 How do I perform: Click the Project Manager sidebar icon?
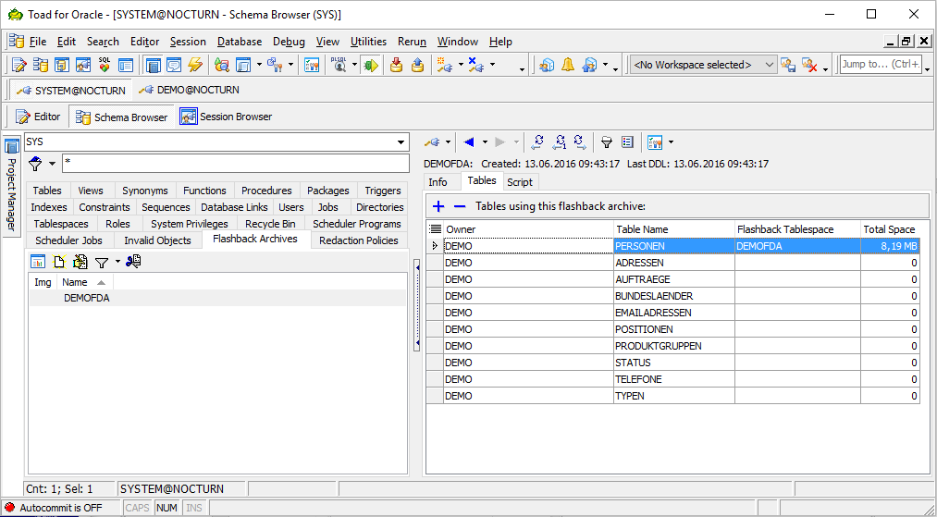[11, 146]
